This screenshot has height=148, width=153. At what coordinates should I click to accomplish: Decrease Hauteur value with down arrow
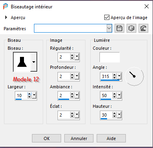[114, 117]
